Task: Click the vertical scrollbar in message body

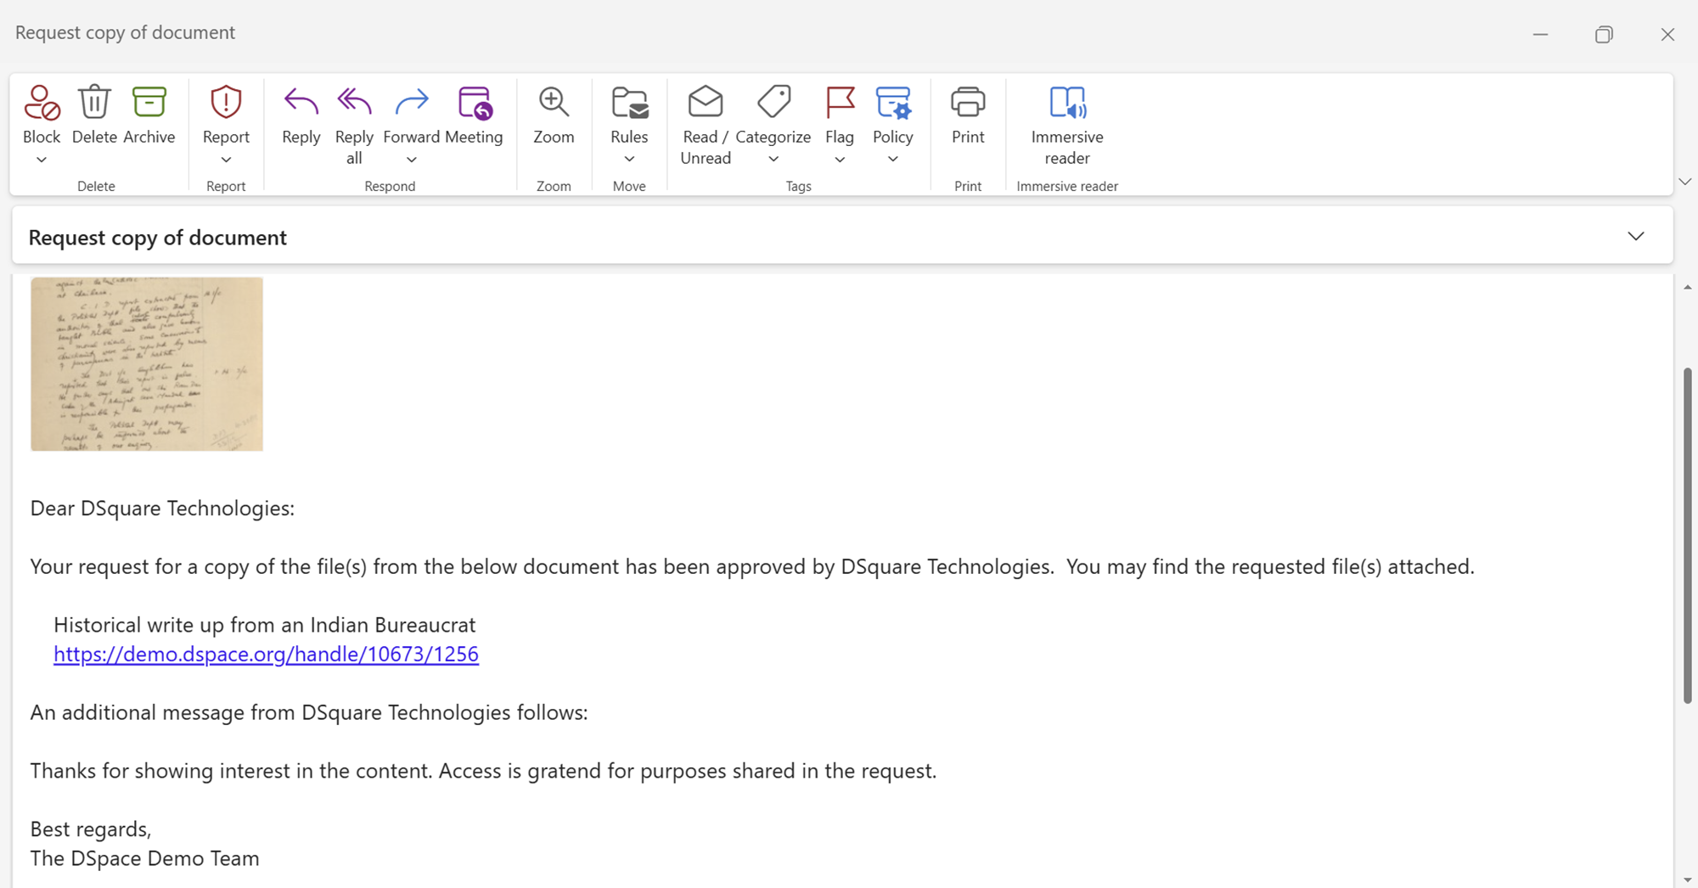Action: point(1687,535)
